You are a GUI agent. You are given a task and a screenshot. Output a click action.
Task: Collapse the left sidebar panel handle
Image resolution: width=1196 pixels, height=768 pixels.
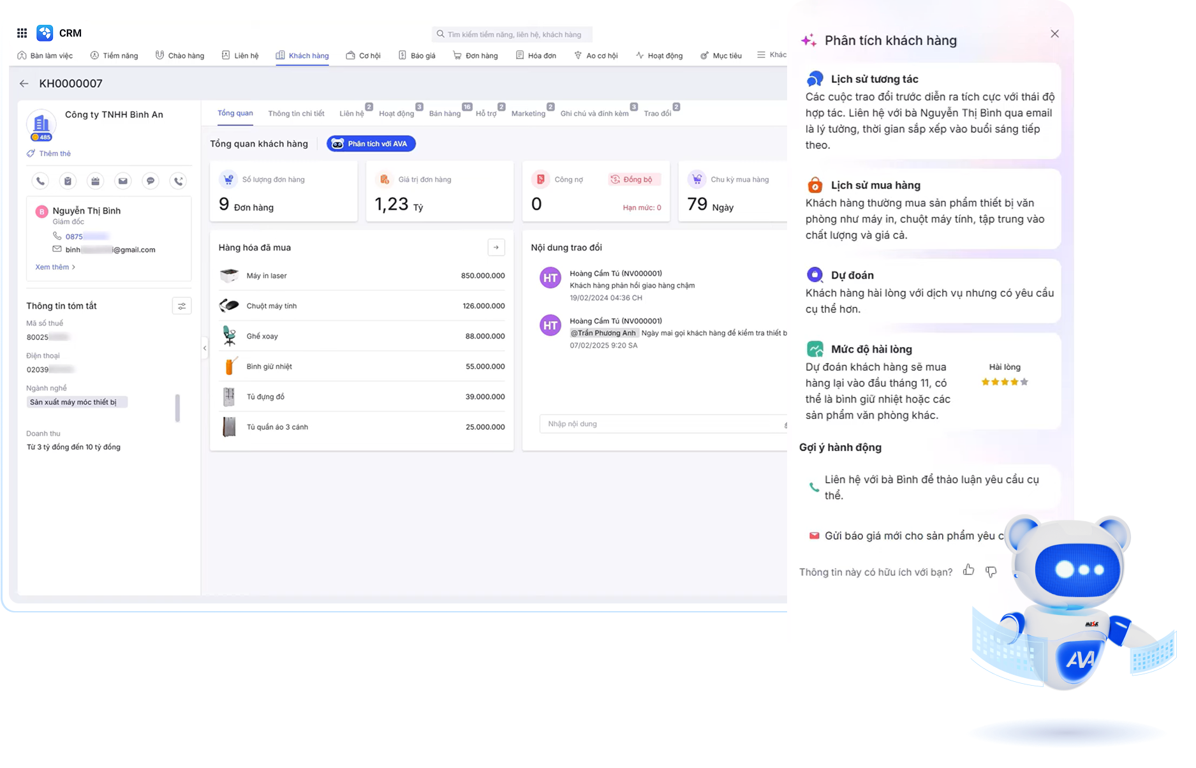click(x=205, y=348)
